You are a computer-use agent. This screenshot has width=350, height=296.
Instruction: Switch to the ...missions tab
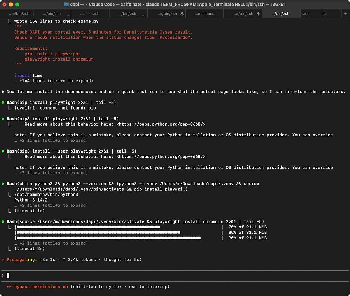click(204, 14)
